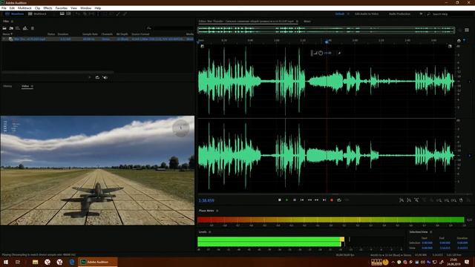Switch to Radio Production workspace

399,14
